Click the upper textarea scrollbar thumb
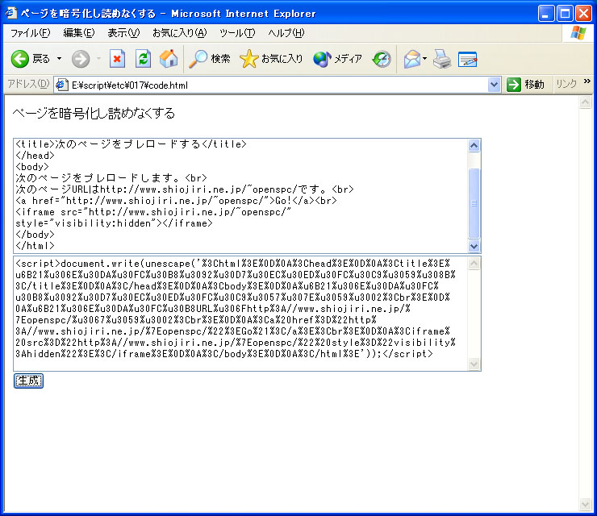597x516 pixels. click(x=474, y=203)
